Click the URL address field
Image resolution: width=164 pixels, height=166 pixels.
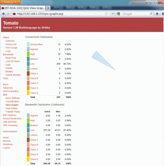coord(60,14)
